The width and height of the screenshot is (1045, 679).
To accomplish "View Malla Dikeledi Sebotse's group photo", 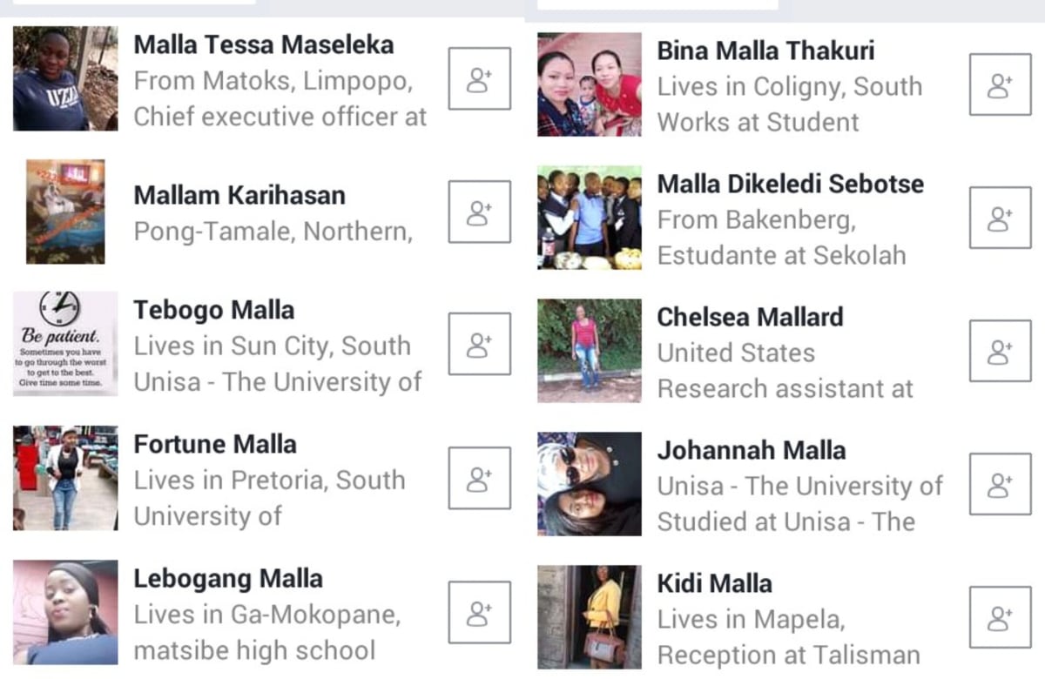I will pyautogui.click(x=590, y=218).
